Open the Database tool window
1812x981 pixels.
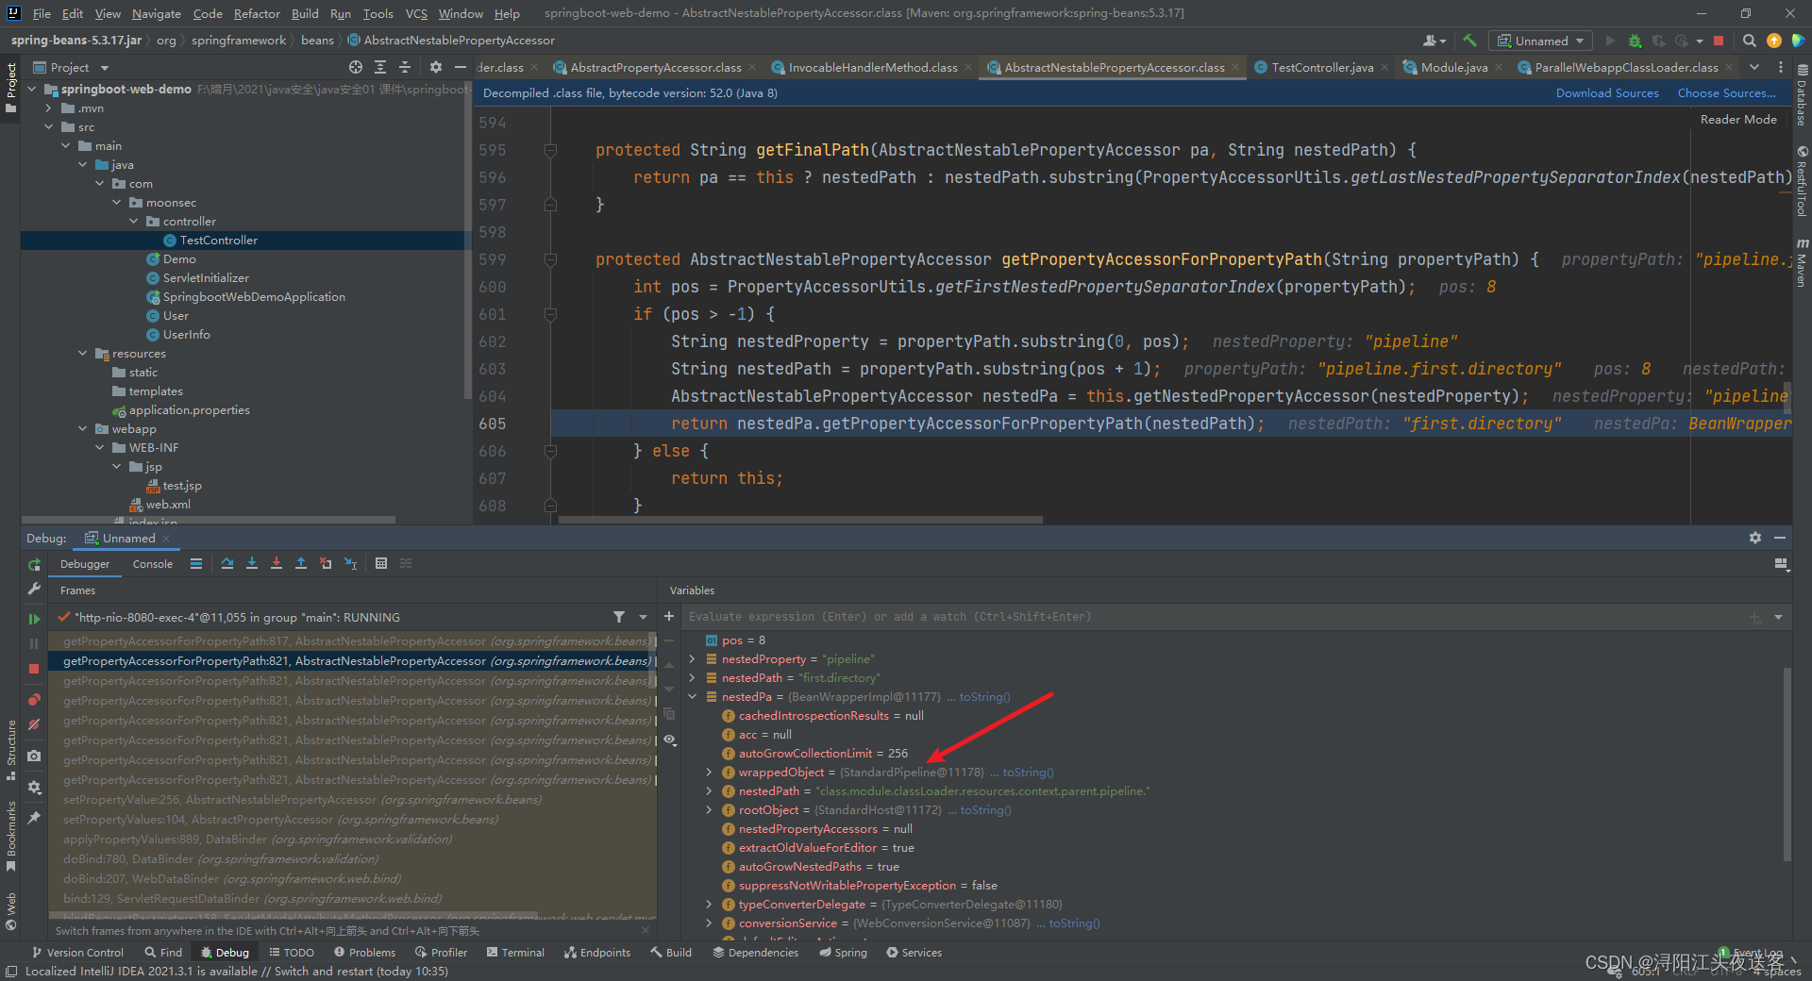tap(1802, 96)
